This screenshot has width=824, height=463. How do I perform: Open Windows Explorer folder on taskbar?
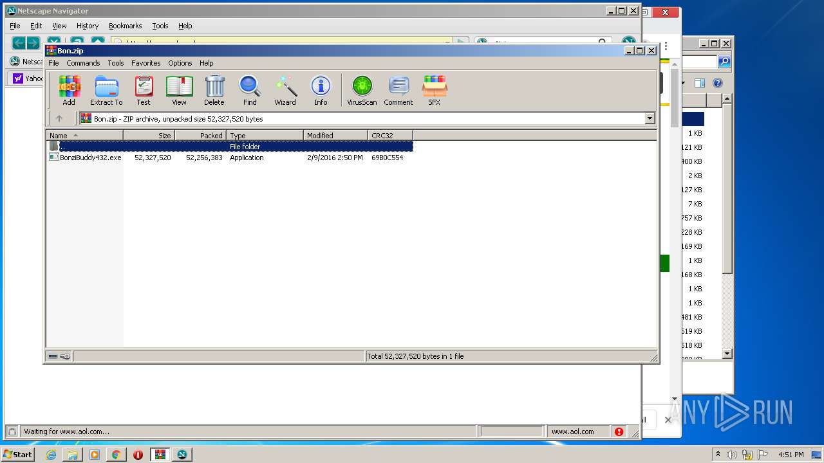tap(73, 455)
